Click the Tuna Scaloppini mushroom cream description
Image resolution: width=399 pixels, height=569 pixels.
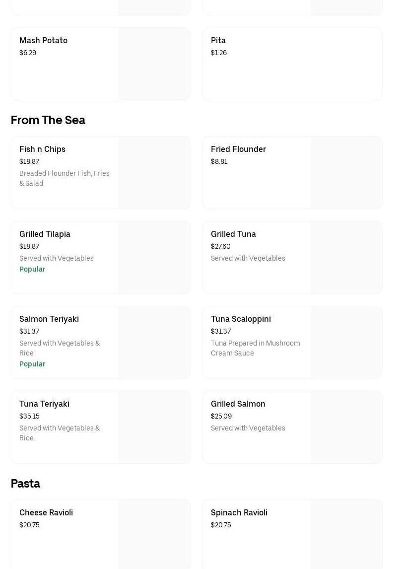(x=255, y=348)
